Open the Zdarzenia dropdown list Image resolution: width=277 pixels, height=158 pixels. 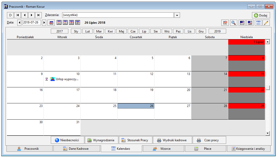(x=177, y=15)
